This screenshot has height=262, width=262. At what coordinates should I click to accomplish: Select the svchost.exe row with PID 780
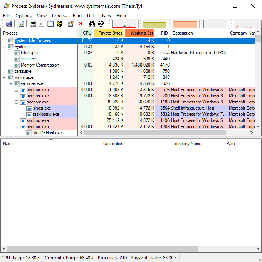128,96
